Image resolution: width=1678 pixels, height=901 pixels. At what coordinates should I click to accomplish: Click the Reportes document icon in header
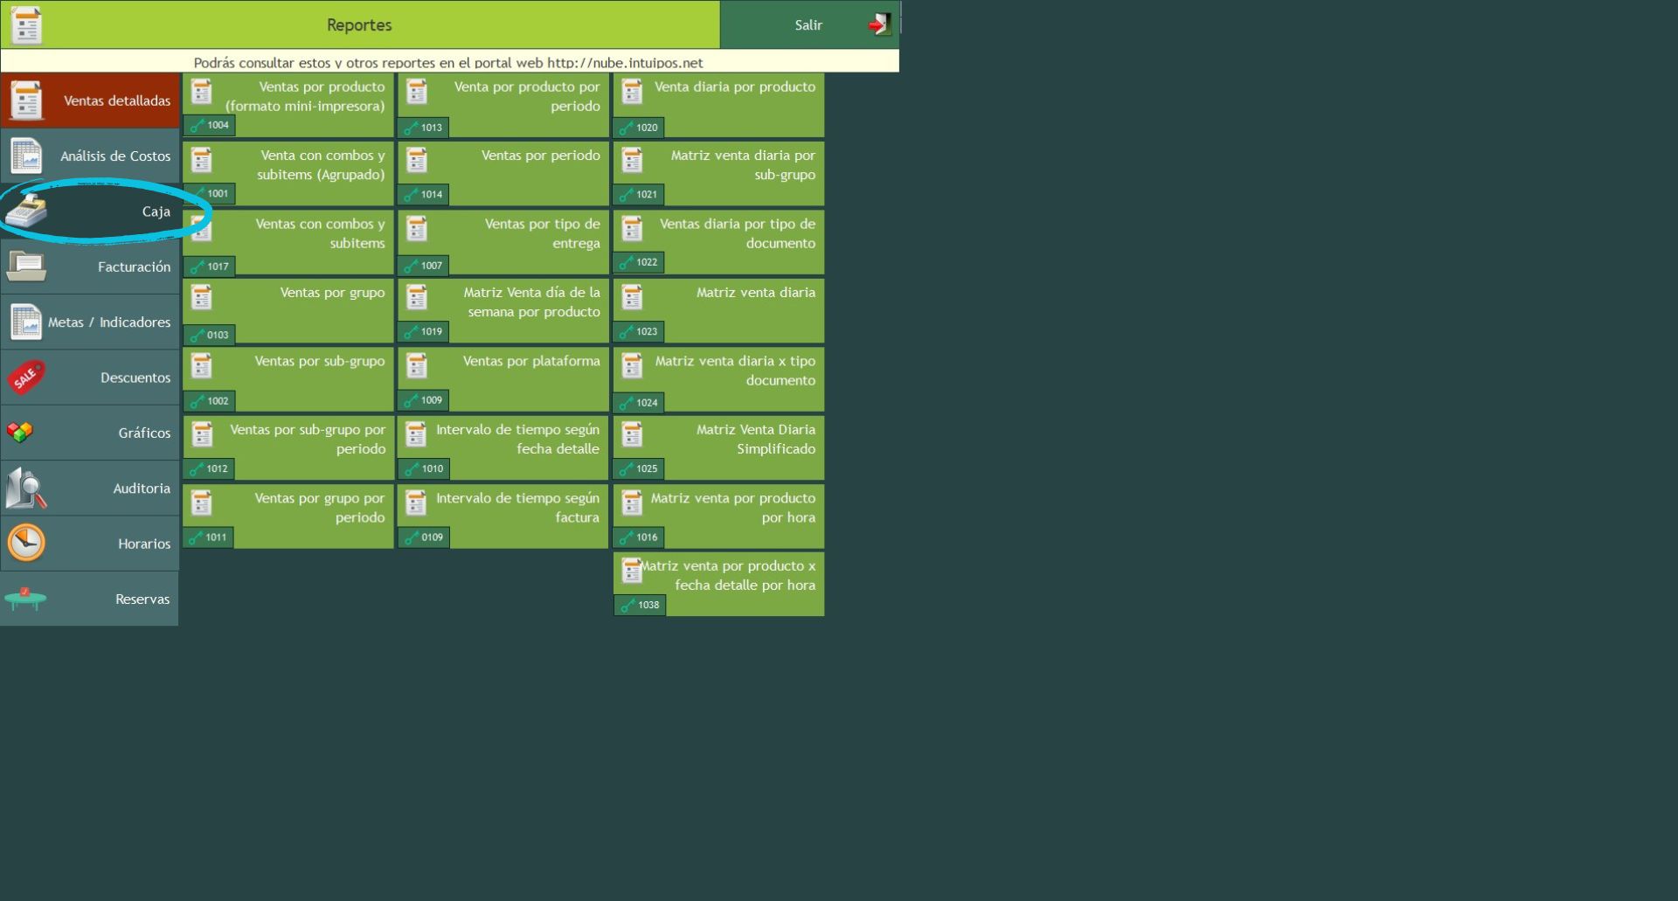click(26, 24)
